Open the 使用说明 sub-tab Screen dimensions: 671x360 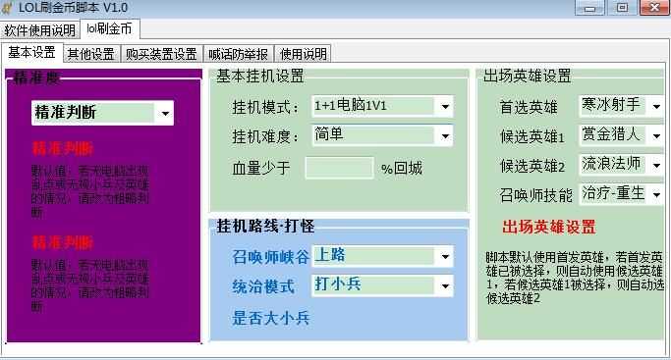(303, 54)
